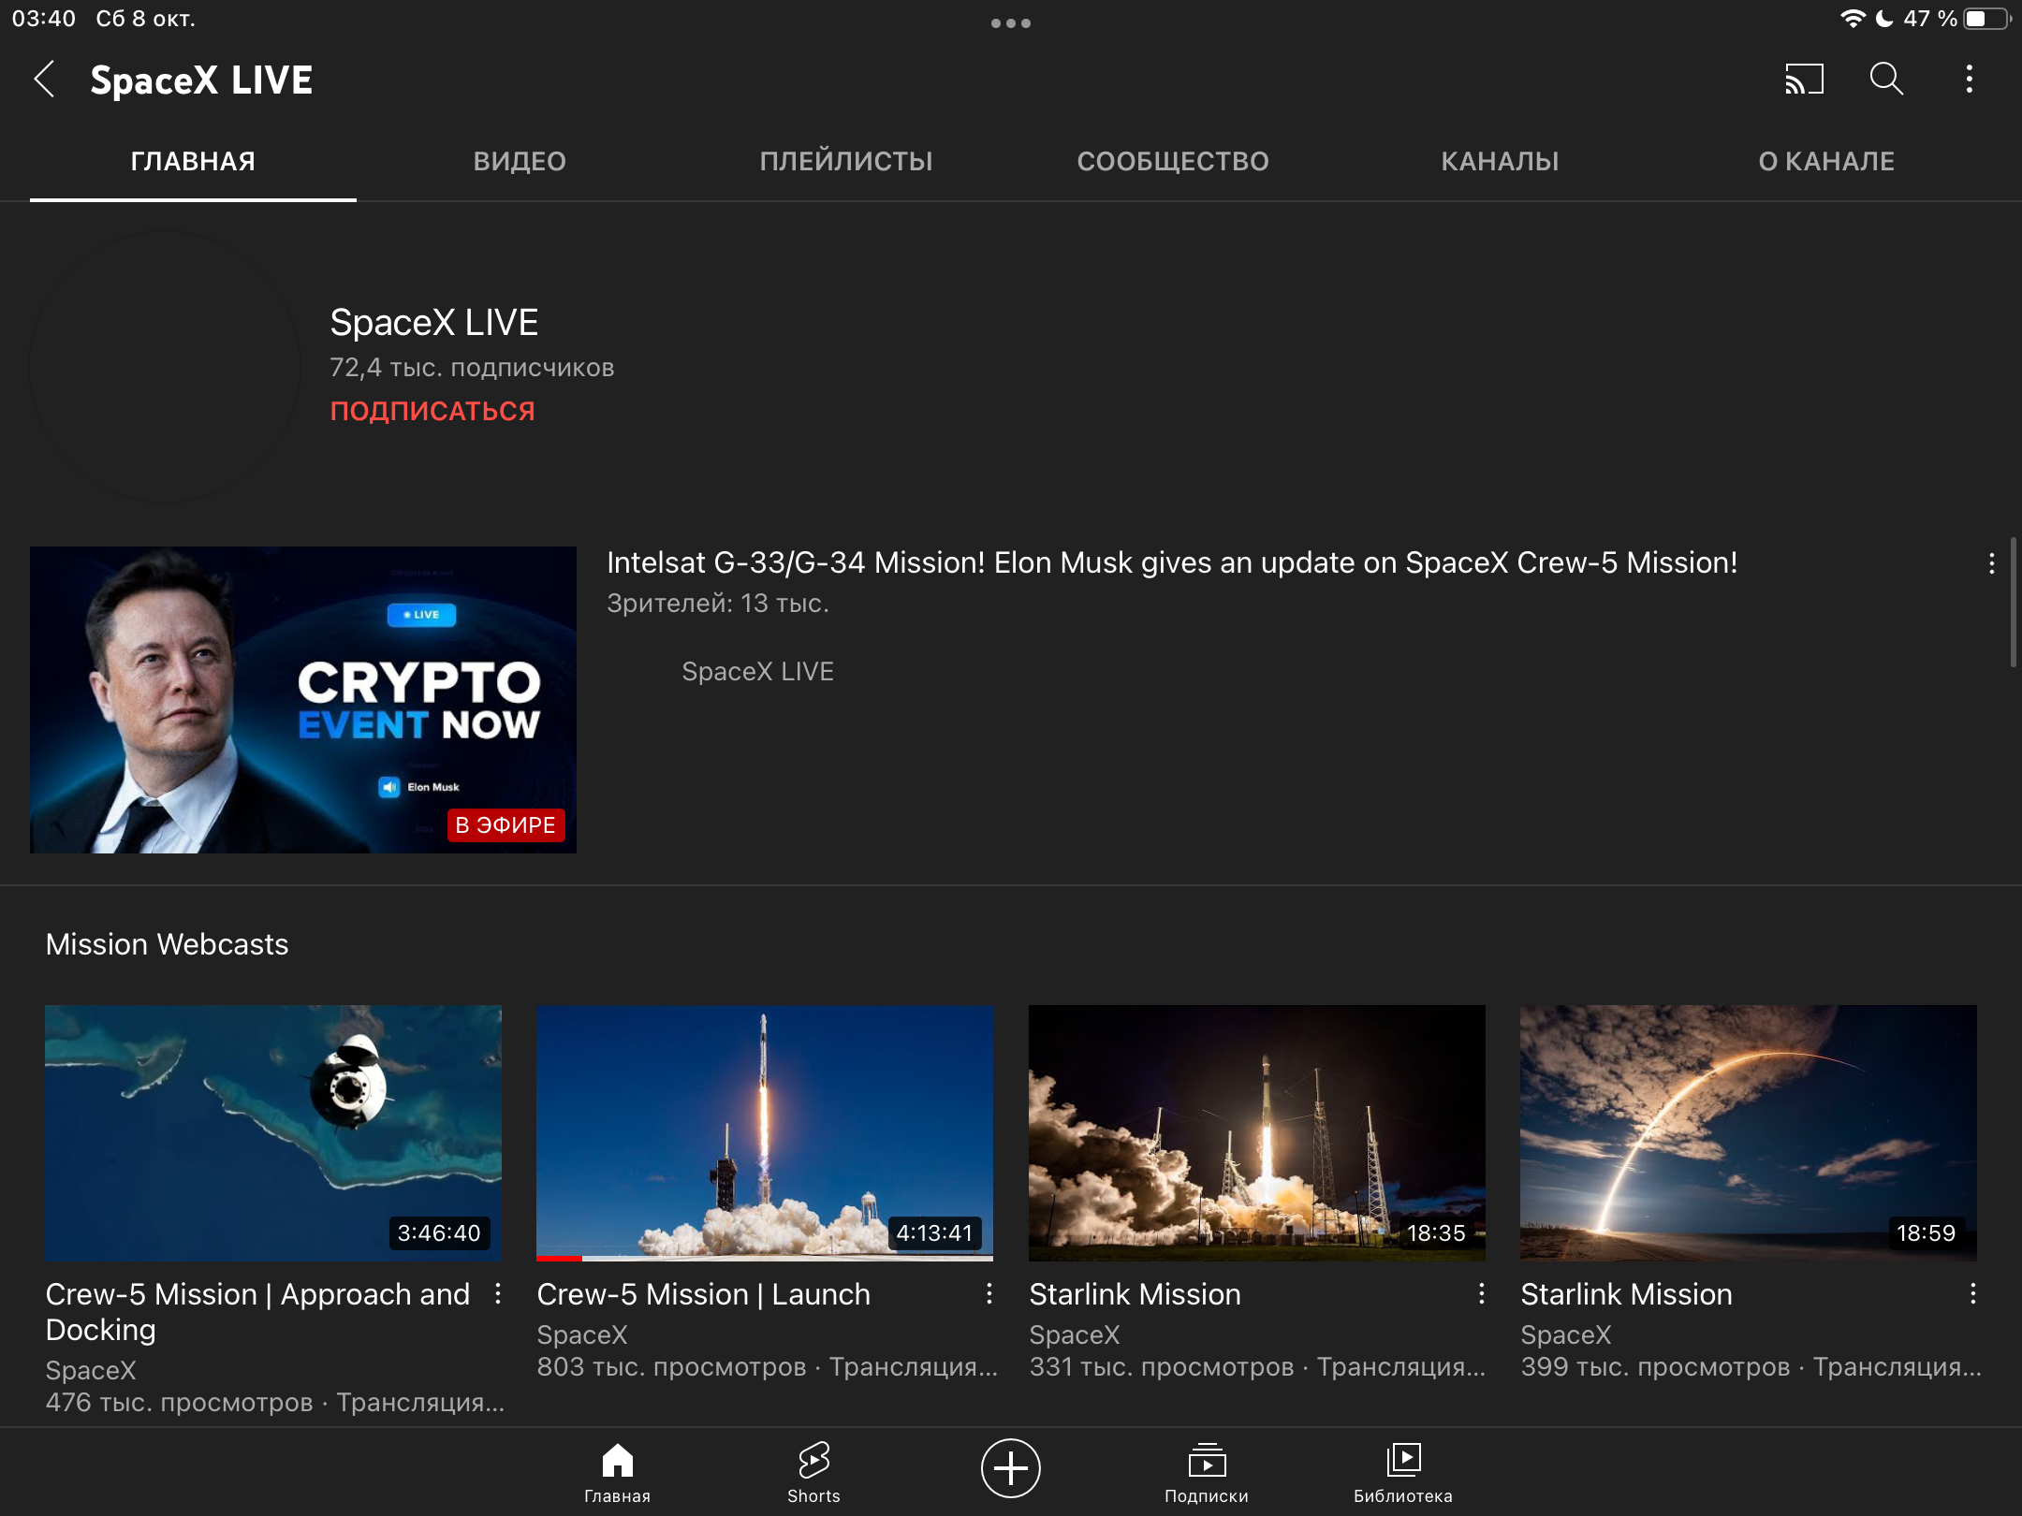Tap the SpaceX LIVE page header title
Screen dimensions: 2022x1516
(201, 80)
